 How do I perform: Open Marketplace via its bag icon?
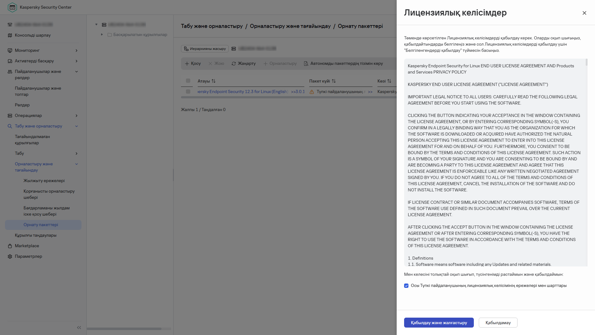(10, 246)
